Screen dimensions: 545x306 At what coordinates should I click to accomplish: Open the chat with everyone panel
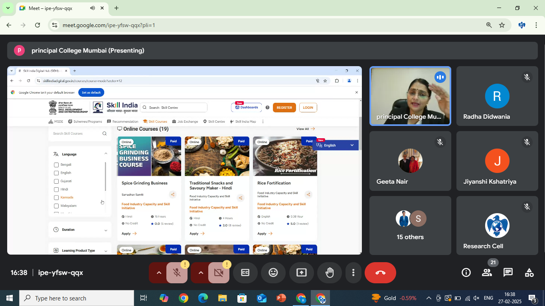[508, 273]
